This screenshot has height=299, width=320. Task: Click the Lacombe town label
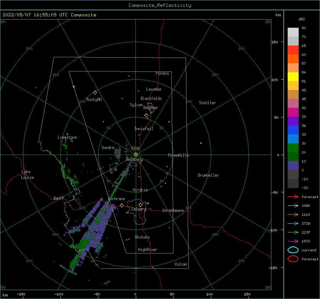[154, 89]
